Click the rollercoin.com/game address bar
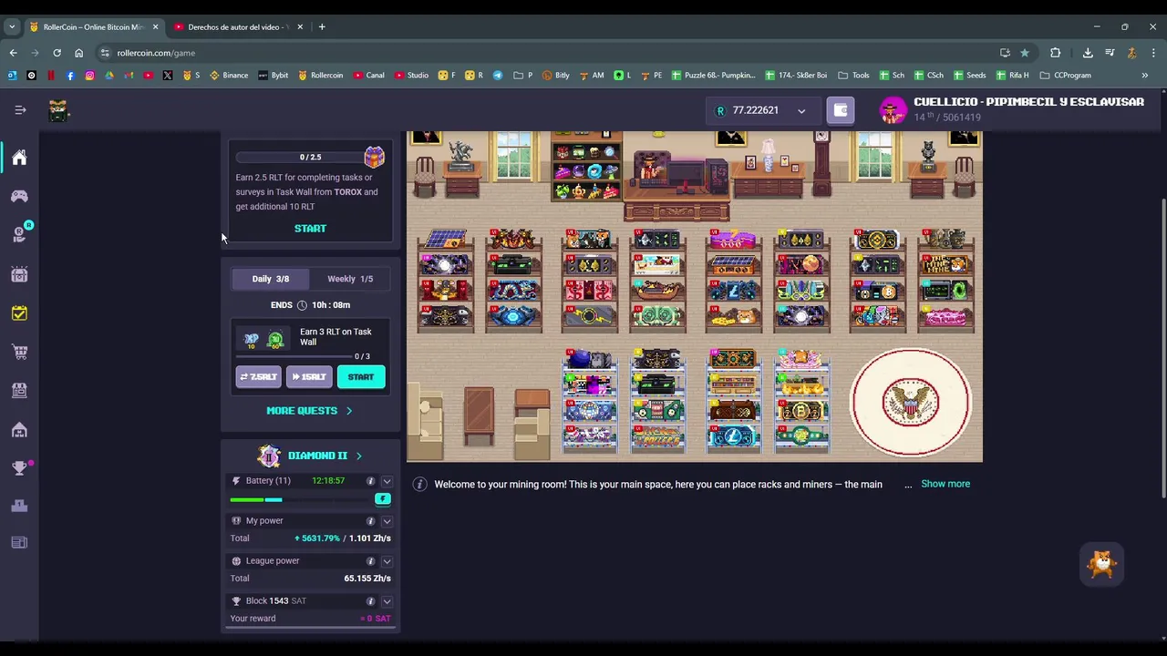 [547, 53]
